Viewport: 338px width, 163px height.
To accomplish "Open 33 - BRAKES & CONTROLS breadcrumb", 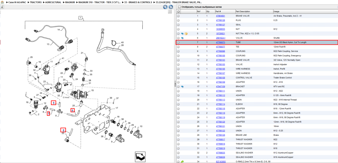I will click(138, 2).
